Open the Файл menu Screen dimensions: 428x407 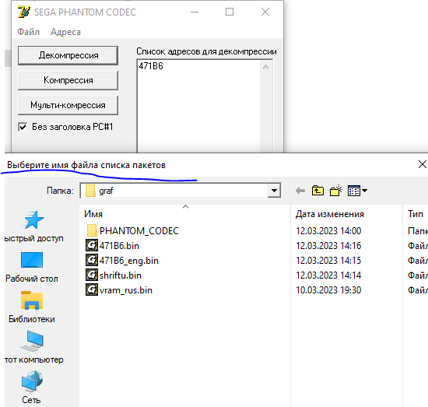28,32
